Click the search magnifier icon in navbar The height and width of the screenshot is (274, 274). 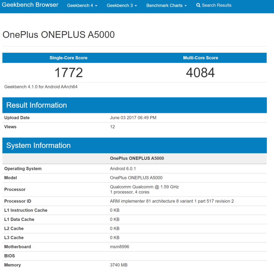coord(198,5)
